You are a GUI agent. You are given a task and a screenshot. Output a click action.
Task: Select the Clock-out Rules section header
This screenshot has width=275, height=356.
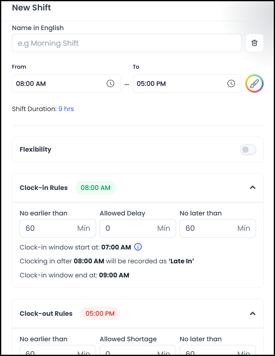46,313
